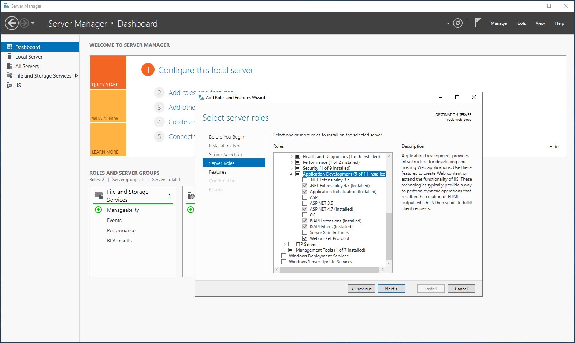The width and height of the screenshot is (575, 343).
Task: Click Manageability green status icon
Action: tap(98, 210)
